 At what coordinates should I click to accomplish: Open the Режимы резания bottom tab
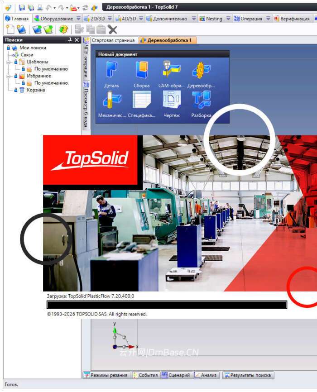(x=106, y=375)
